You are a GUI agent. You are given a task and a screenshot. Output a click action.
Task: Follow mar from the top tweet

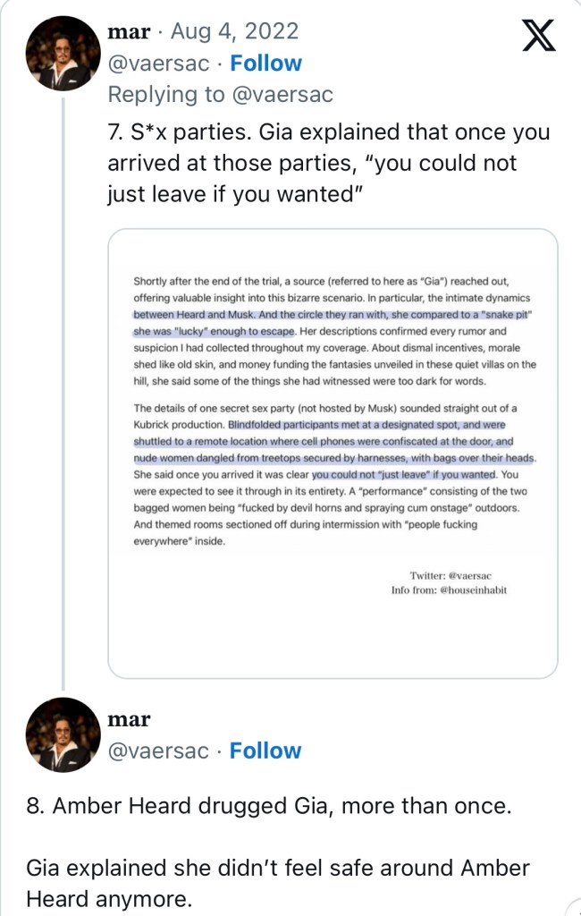pyautogui.click(x=265, y=64)
